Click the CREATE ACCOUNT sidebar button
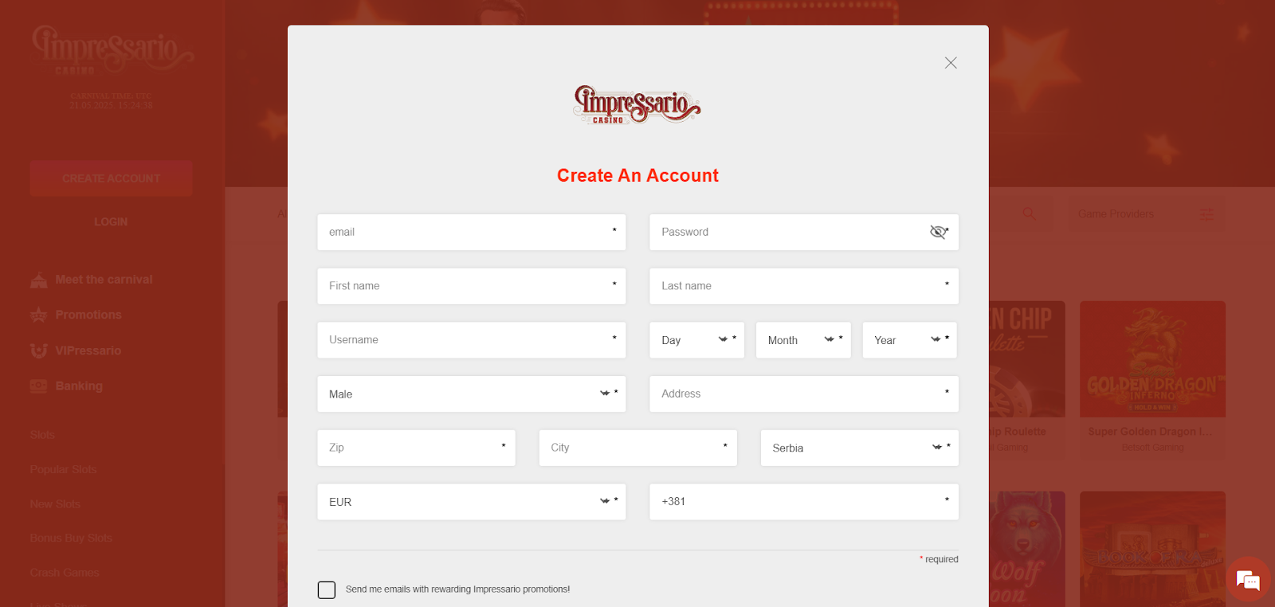This screenshot has height=607, width=1275. tap(112, 178)
